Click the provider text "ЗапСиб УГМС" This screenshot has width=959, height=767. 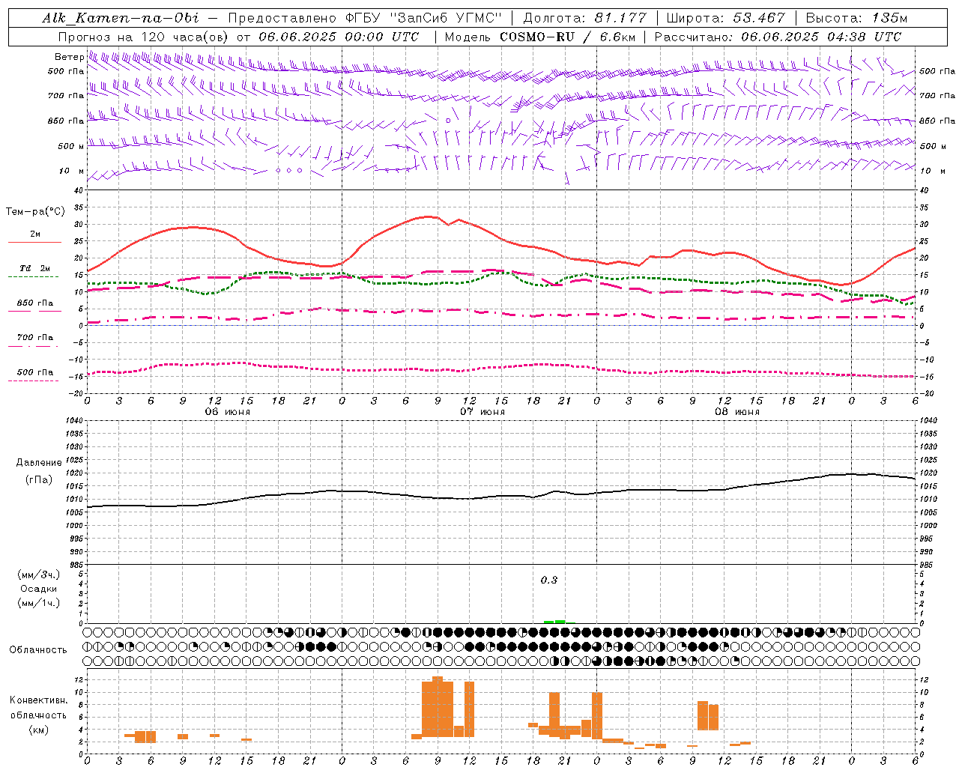[447, 18]
